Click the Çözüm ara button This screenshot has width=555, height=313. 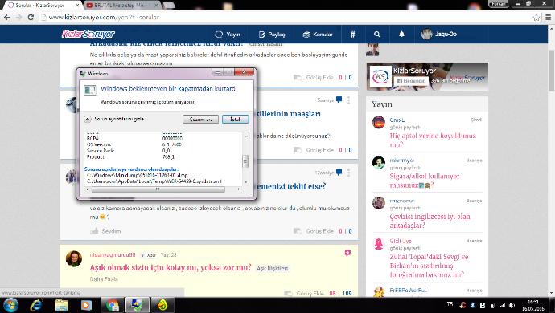201,120
